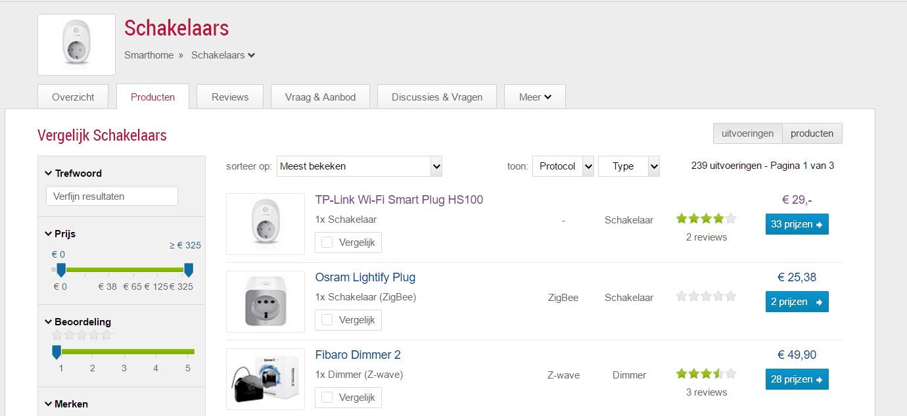Image resolution: width=907 pixels, height=416 pixels.
Task: Click TP-Link HS100 product thumbnail
Action: (266, 224)
